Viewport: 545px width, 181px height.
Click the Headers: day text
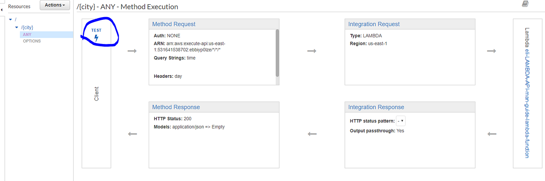(x=168, y=76)
